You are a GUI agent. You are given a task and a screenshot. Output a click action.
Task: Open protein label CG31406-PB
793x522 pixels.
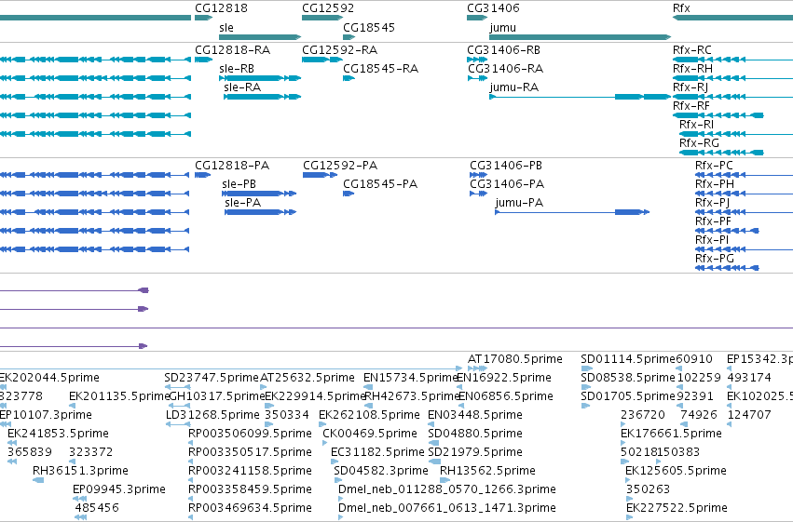506,165
